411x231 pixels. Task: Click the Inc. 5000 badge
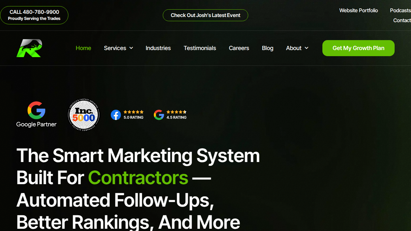tap(84, 115)
